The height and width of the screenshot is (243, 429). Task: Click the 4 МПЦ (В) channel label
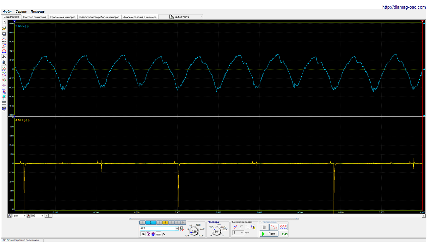[x=22, y=120]
